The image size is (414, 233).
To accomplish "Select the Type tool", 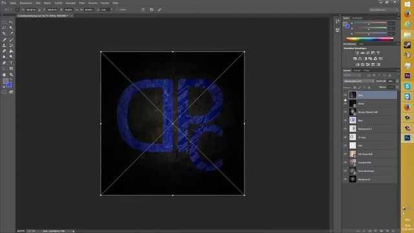I will point(11,63).
